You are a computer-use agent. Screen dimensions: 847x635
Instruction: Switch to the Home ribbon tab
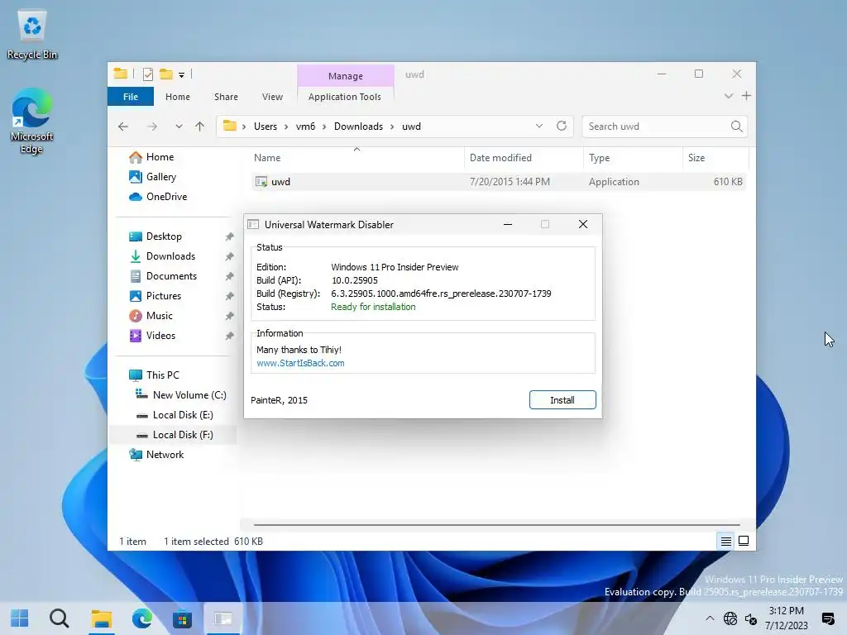[x=178, y=97]
